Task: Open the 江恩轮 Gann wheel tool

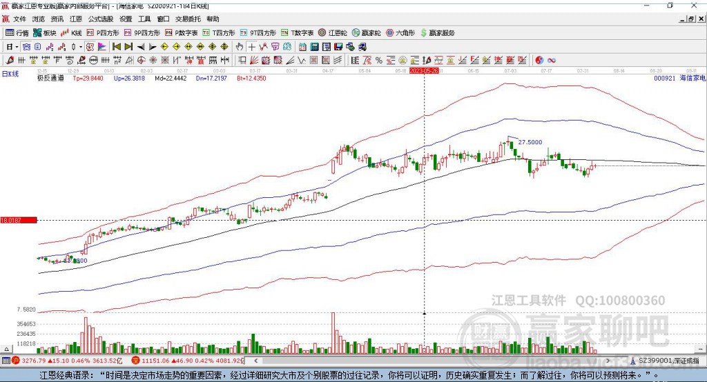Action: (x=333, y=33)
